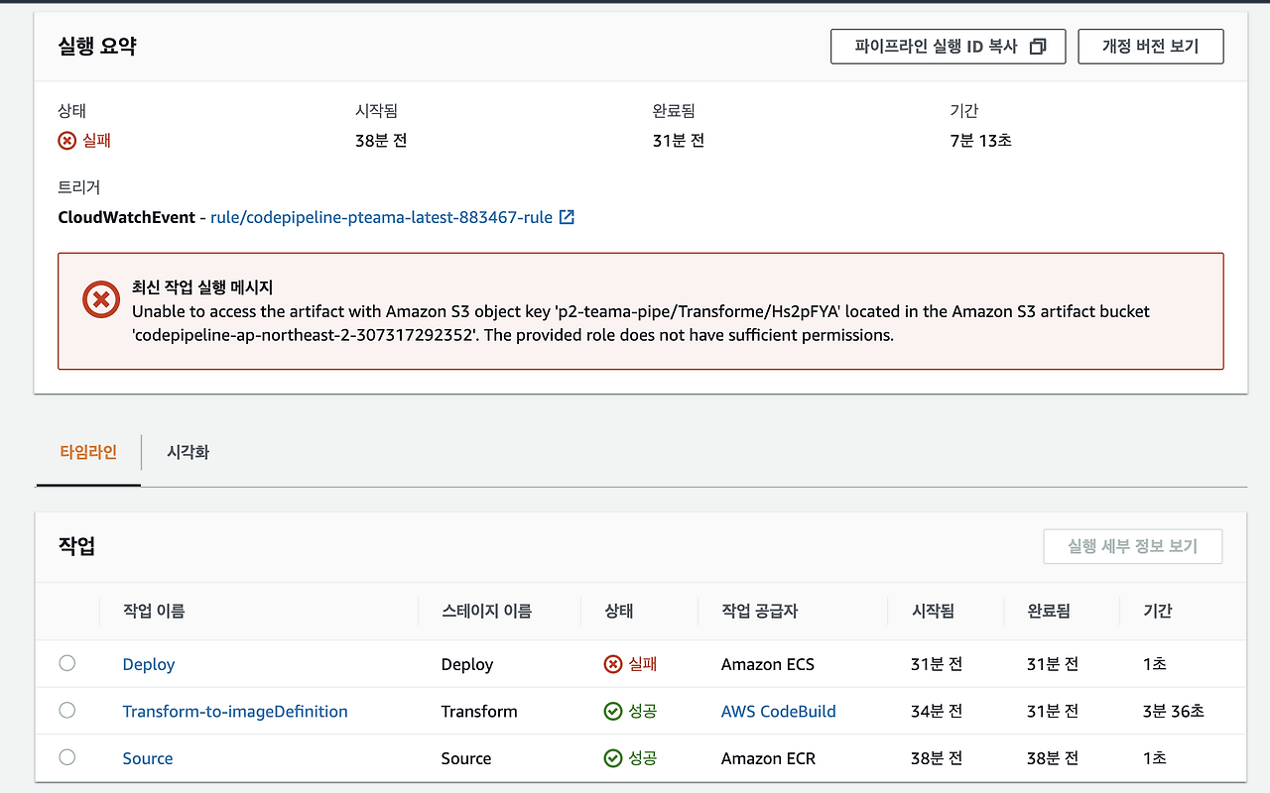Click the 개정 버전 보기 button

click(1150, 46)
